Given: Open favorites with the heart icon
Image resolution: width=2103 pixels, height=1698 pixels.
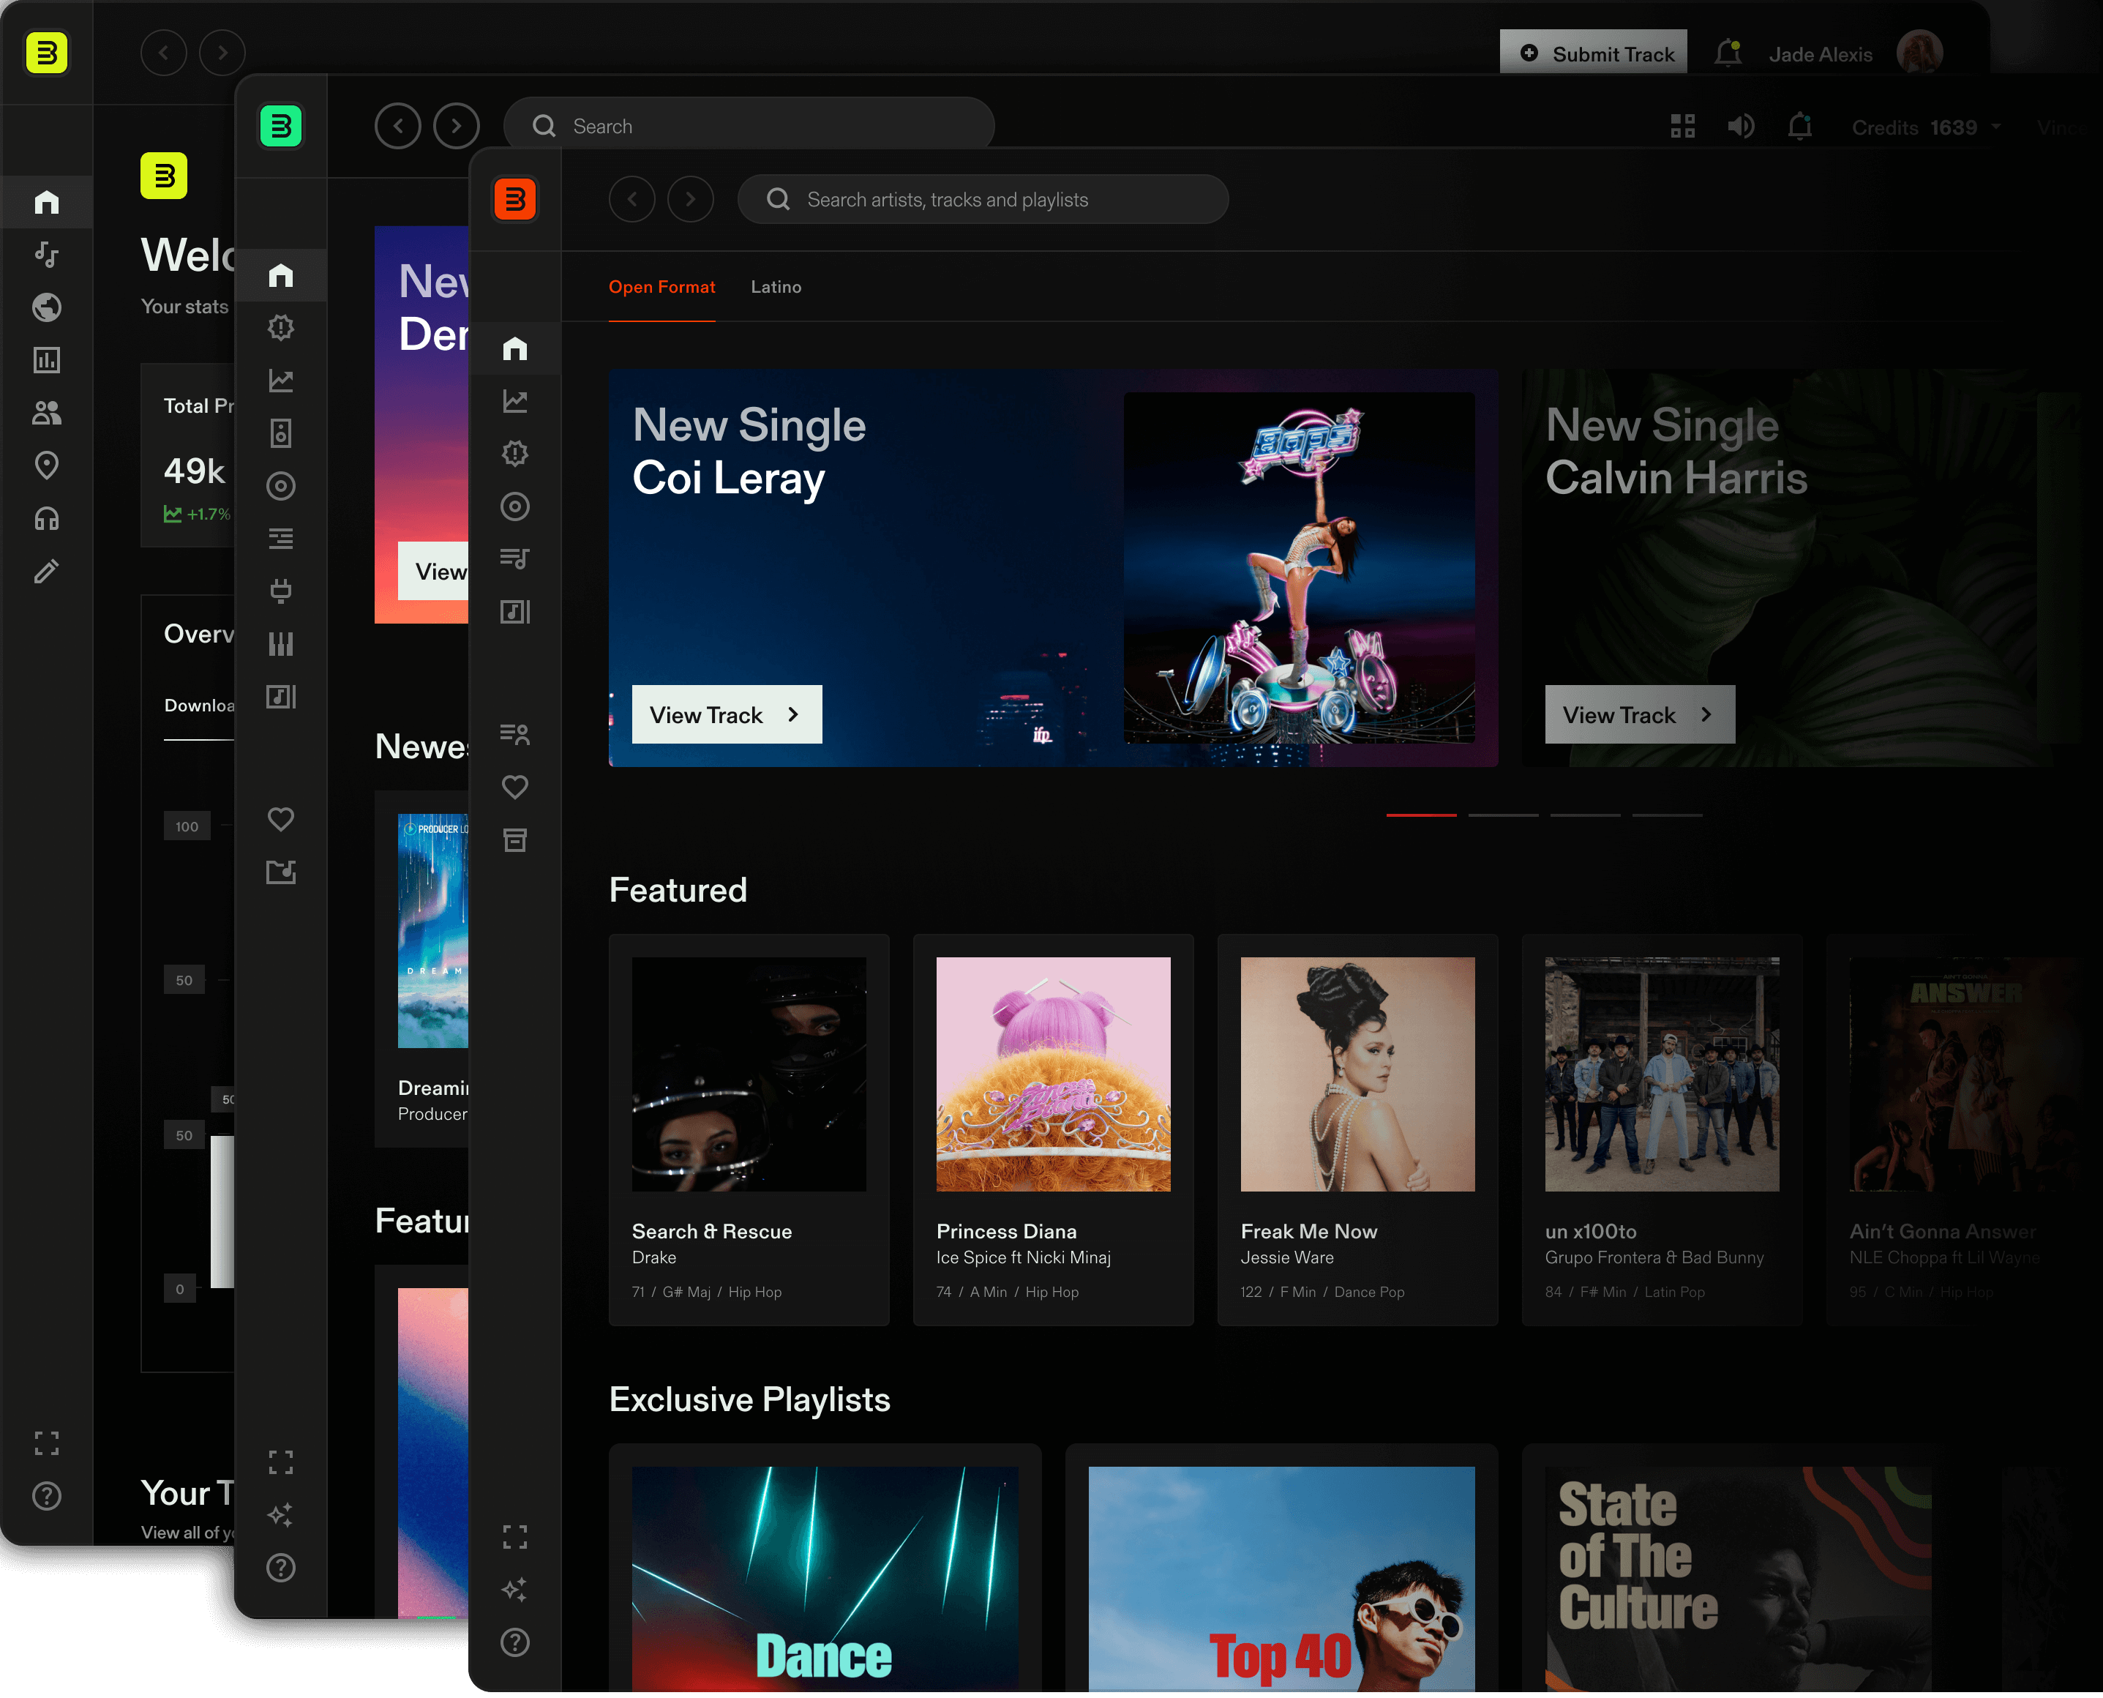Looking at the screenshot, I should click(515, 786).
